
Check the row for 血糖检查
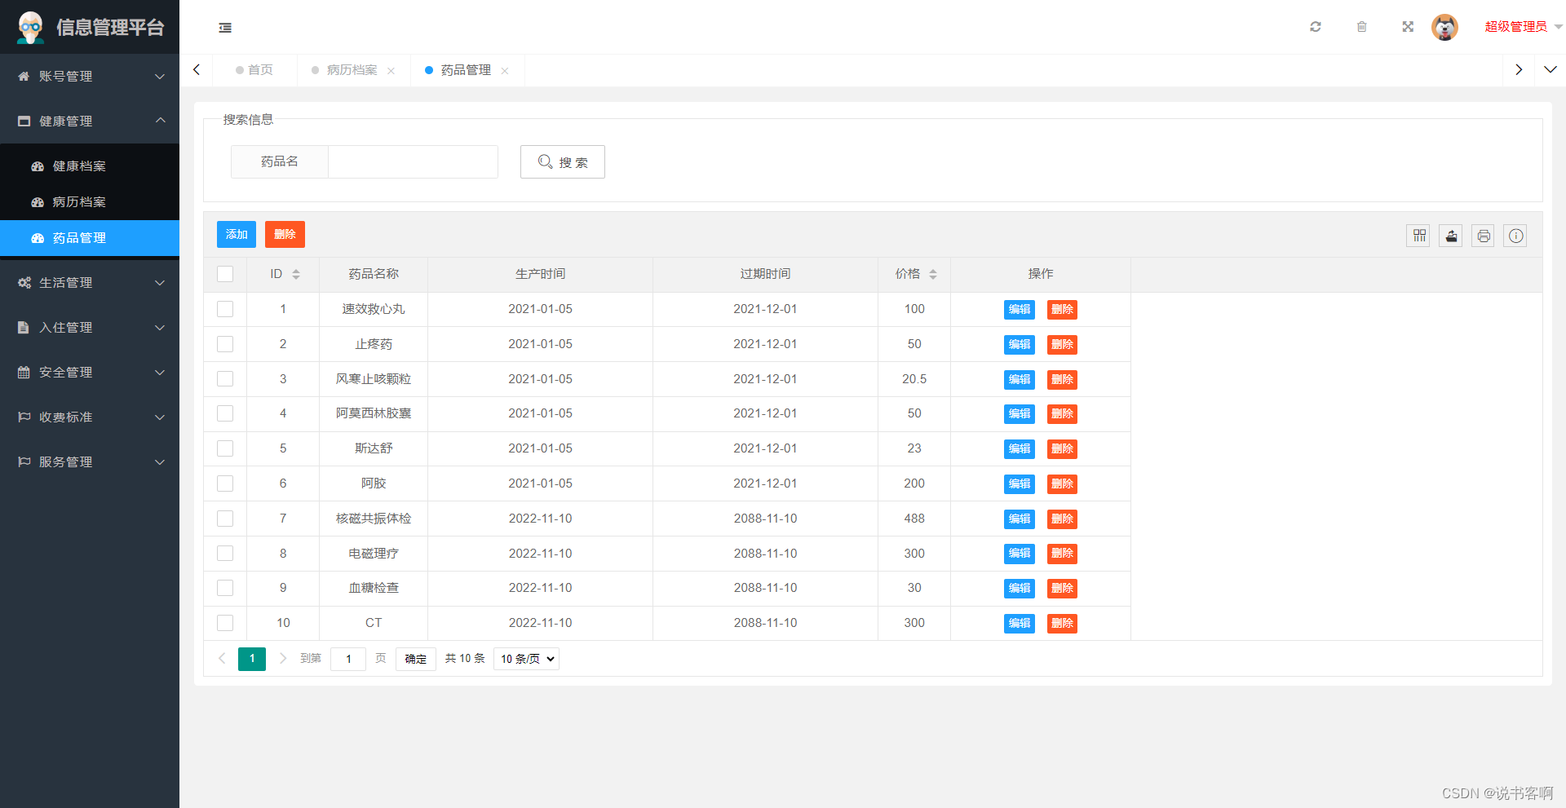point(225,588)
